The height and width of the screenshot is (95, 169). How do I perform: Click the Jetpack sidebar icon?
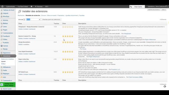pos(2,13)
